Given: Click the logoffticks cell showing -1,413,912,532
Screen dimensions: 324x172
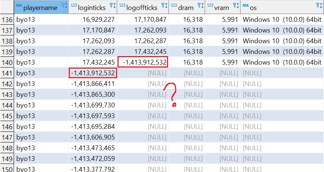Looking at the screenshot, I should tap(143, 62).
